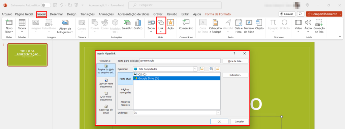Open the Animações tab

pyautogui.click(x=106, y=14)
